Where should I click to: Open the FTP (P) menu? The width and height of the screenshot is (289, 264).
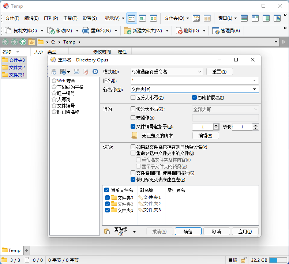tap(51, 18)
